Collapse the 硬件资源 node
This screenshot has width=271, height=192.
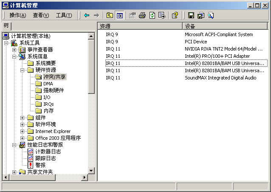click(22, 70)
